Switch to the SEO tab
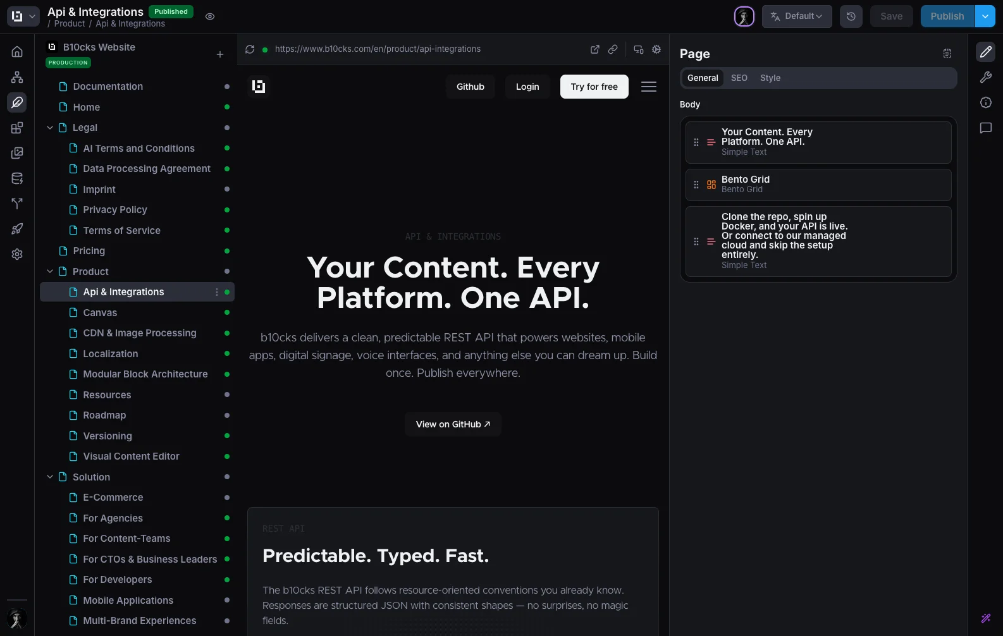This screenshot has height=636, width=1003. click(x=739, y=78)
